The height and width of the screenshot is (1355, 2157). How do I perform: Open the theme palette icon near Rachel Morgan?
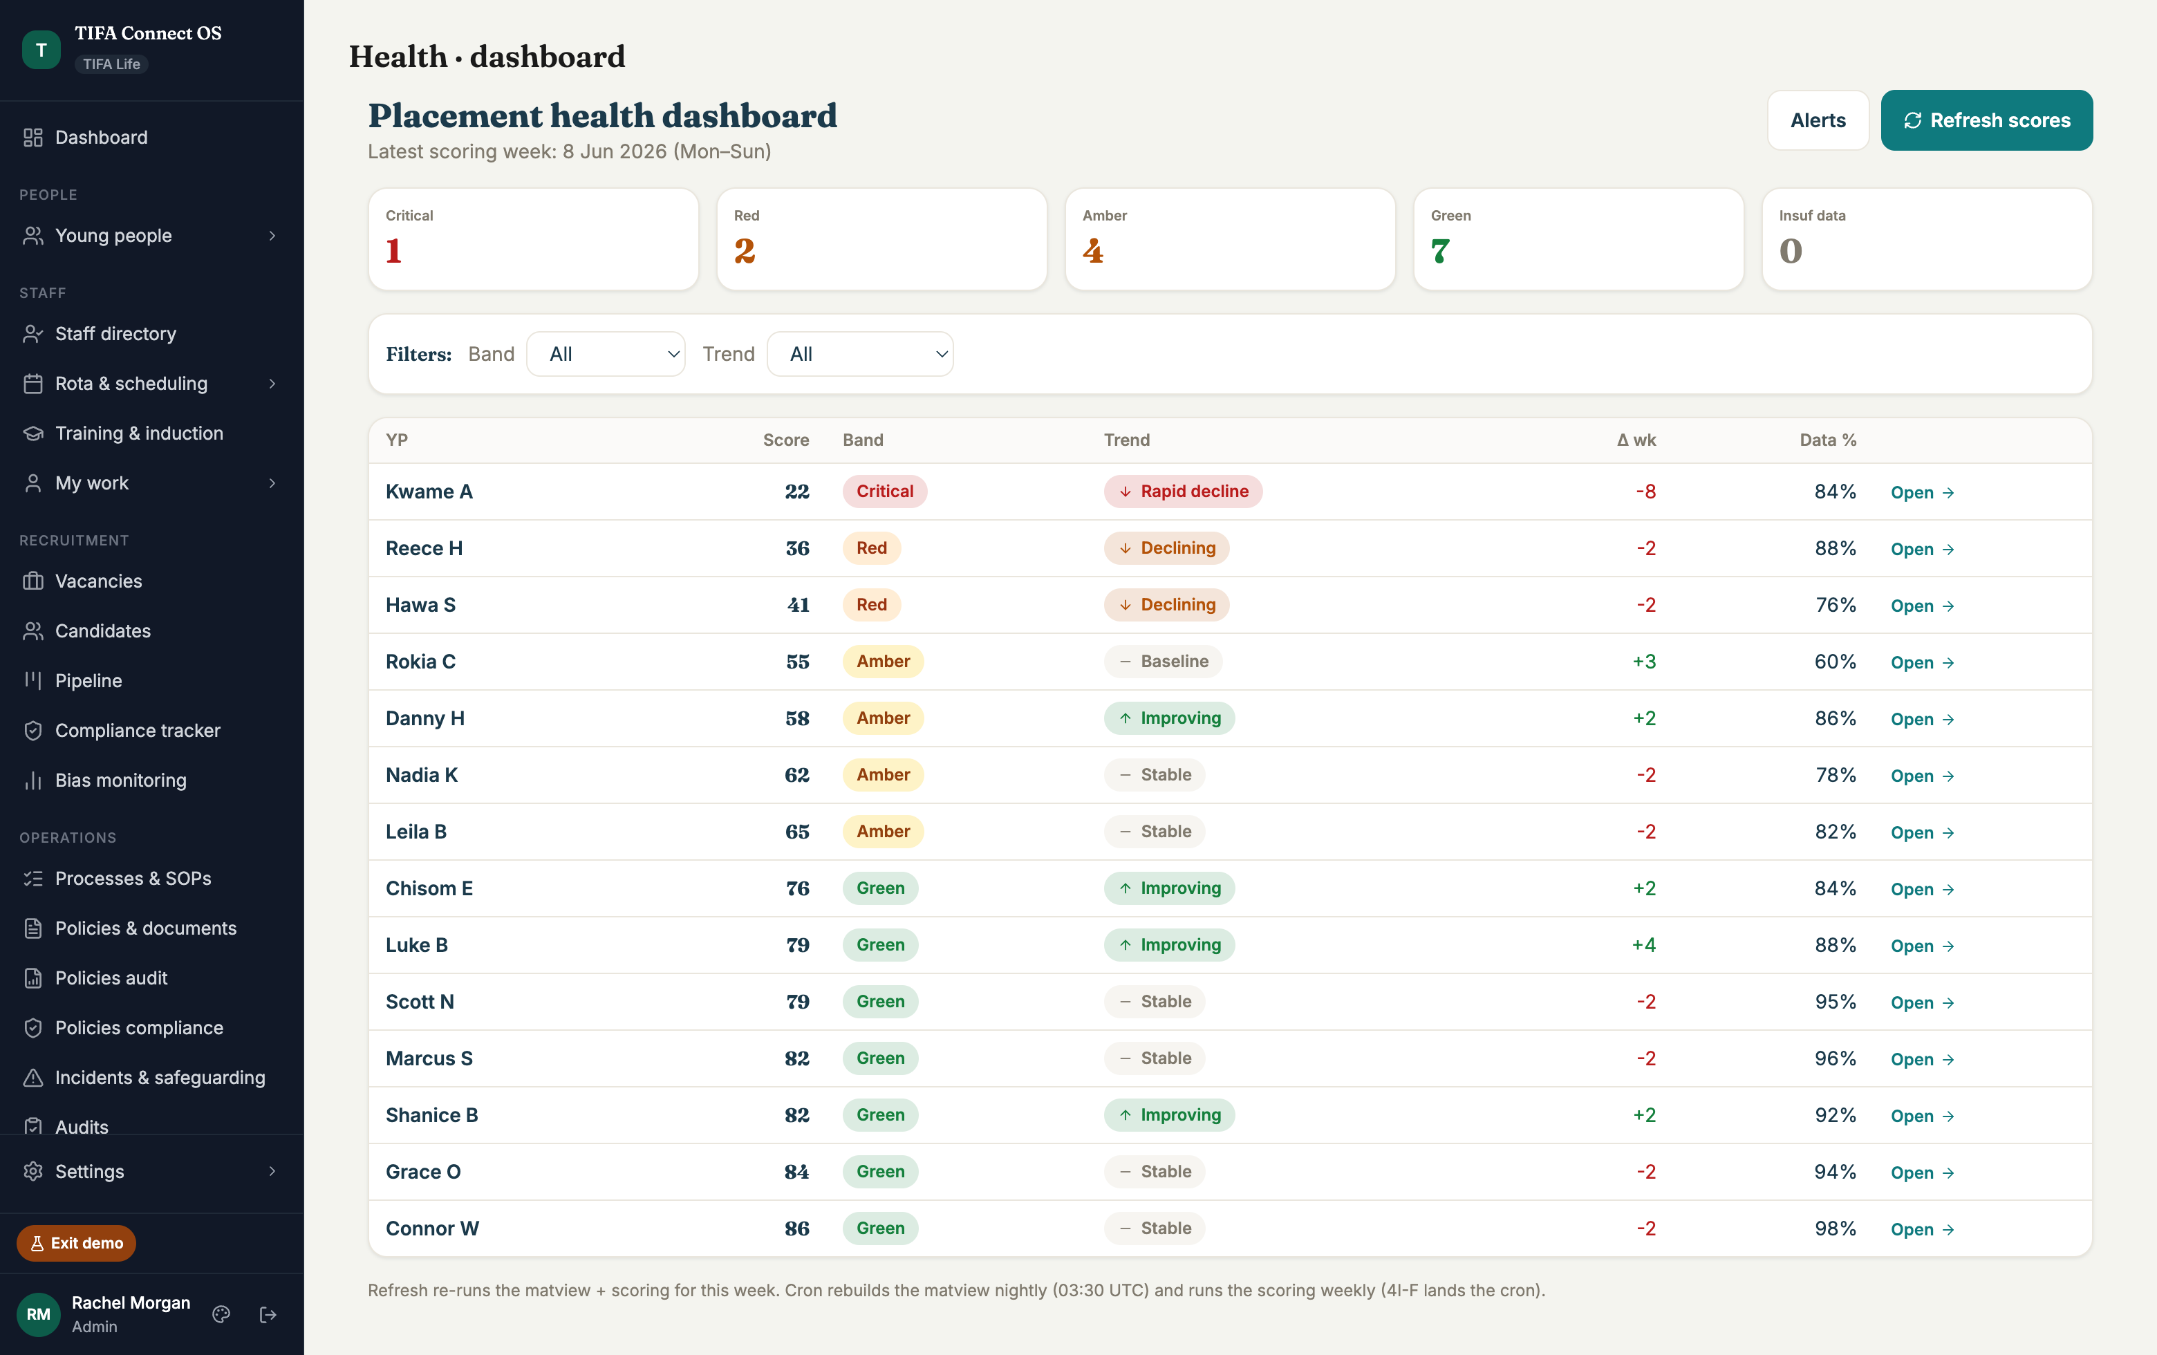tap(221, 1314)
